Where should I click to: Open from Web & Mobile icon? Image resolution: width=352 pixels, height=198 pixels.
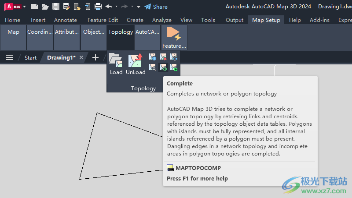click(77, 7)
